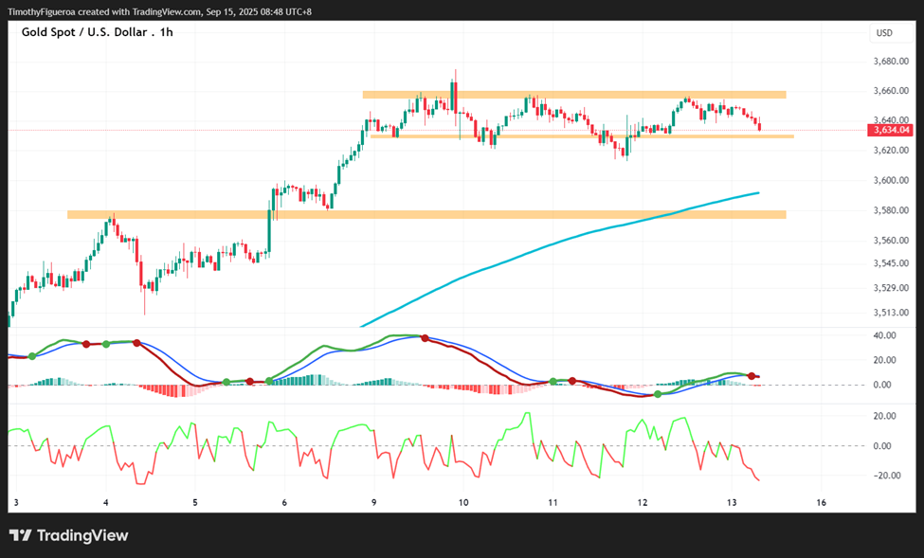Click the 40.00 value on indicator axis
Screen dimensions: 924x558
tap(884, 335)
